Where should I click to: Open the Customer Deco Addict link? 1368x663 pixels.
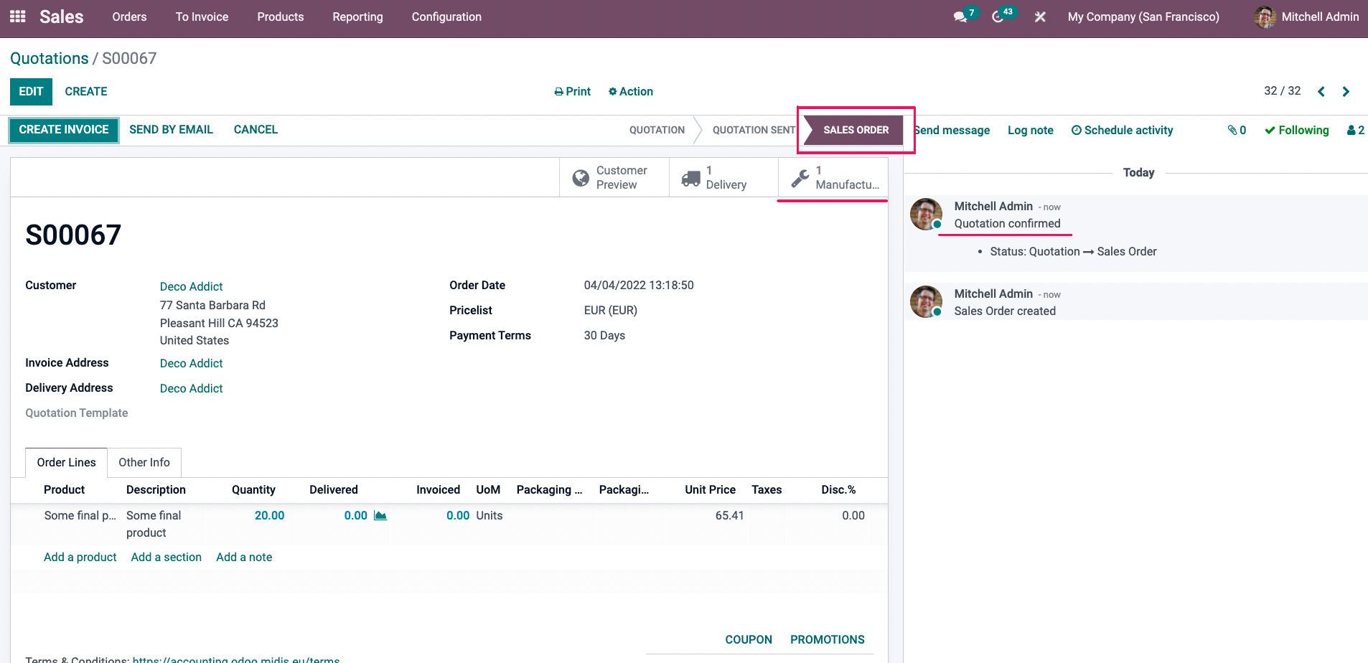click(x=191, y=286)
